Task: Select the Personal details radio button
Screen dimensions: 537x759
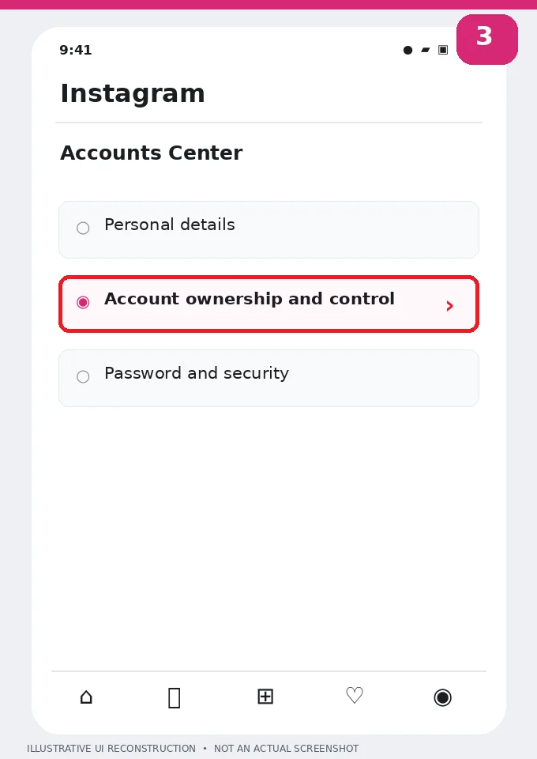Action: point(83,228)
